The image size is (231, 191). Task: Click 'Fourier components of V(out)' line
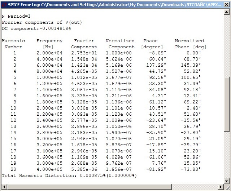tap(42, 22)
